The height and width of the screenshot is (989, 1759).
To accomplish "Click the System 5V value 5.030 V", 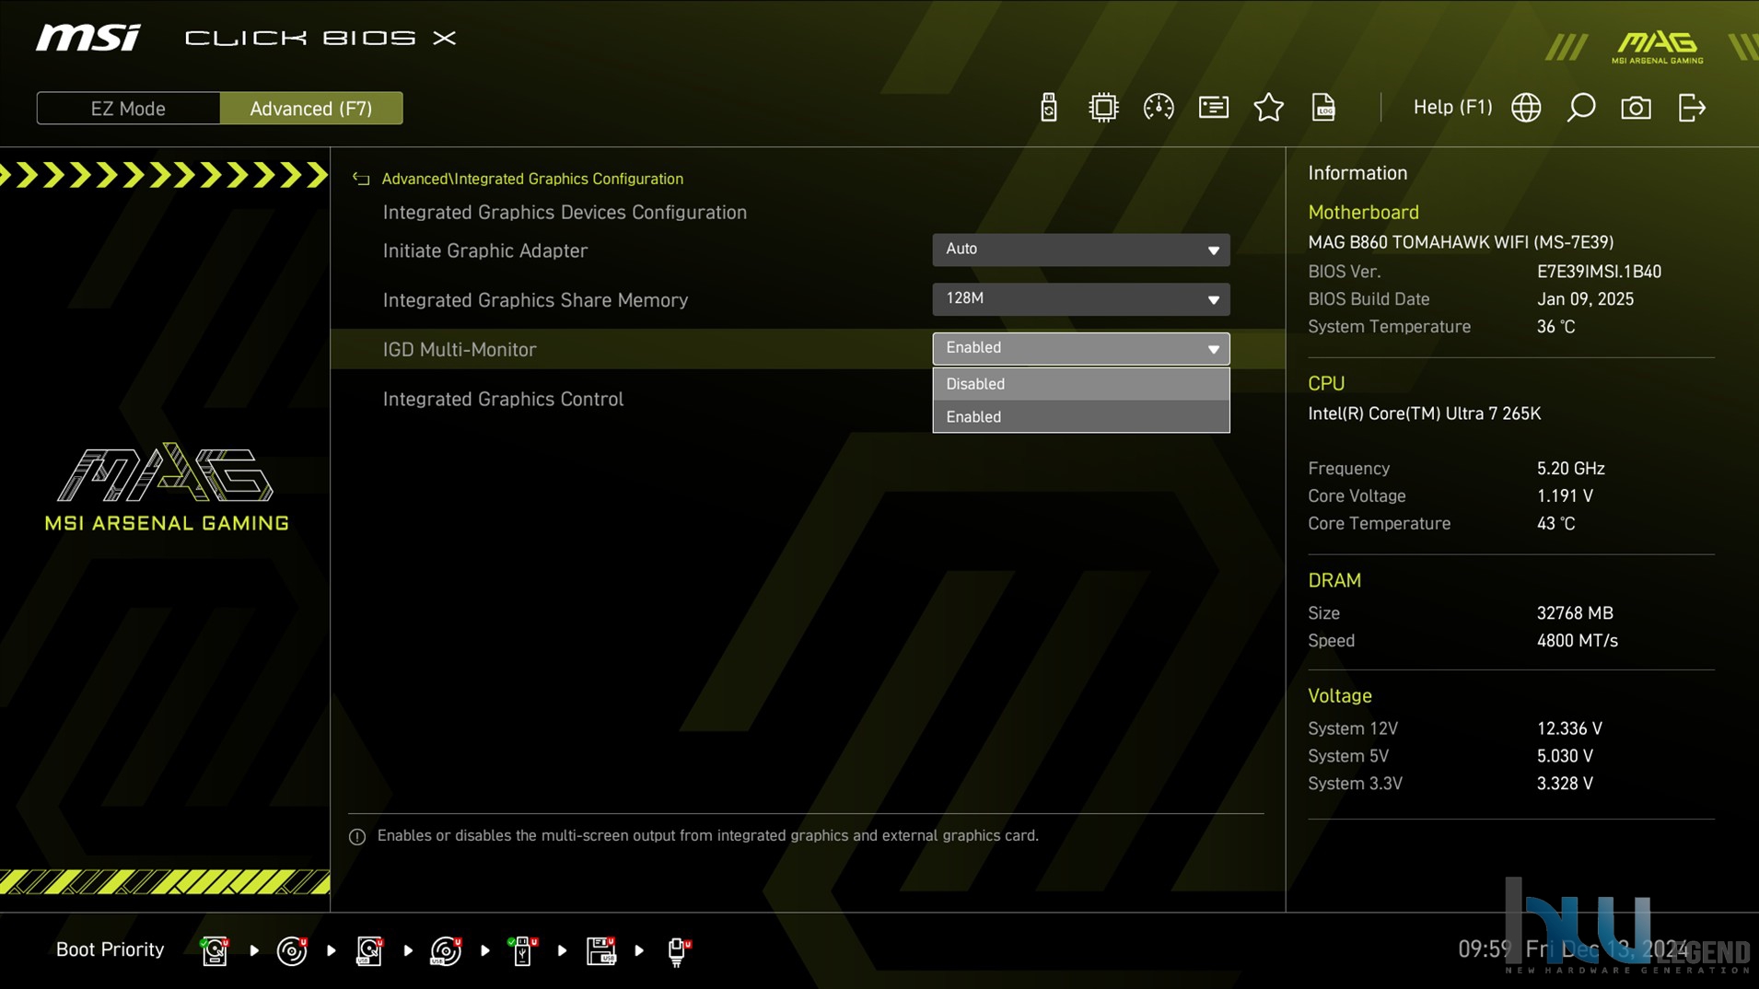I will 1565,756.
